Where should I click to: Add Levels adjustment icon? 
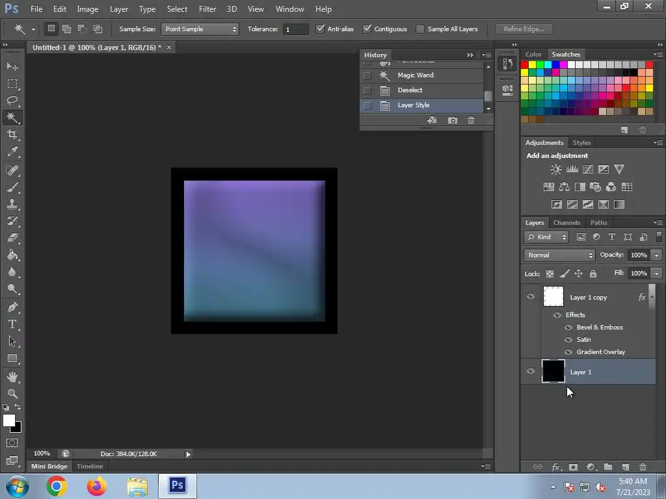(572, 170)
